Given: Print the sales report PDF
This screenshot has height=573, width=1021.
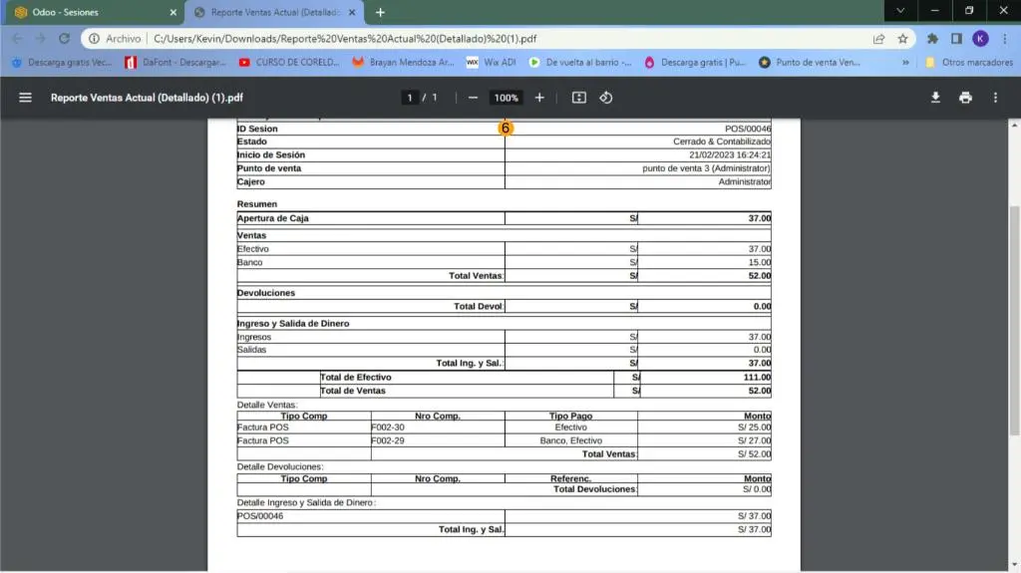Looking at the screenshot, I should (965, 98).
